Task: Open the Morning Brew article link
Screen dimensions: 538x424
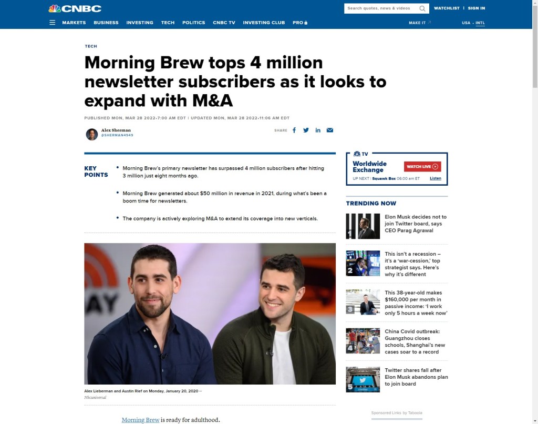Action: tap(140, 420)
